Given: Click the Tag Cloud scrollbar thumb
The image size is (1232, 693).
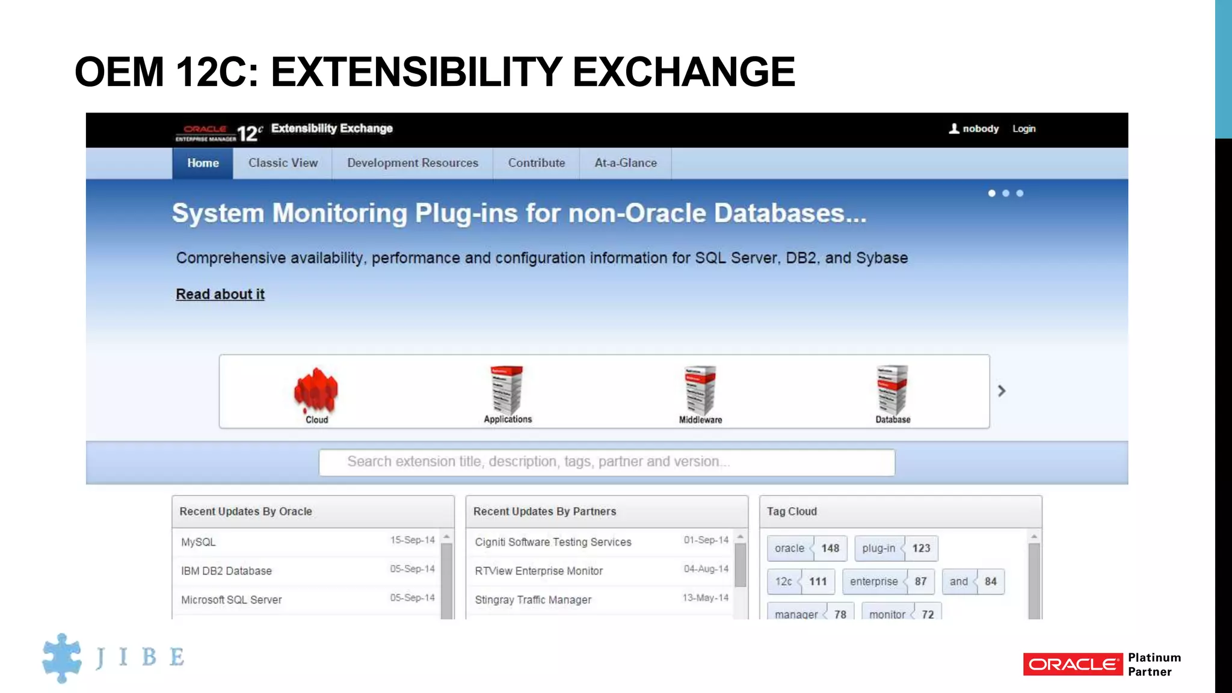Looking at the screenshot, I should click(1034, 581).
